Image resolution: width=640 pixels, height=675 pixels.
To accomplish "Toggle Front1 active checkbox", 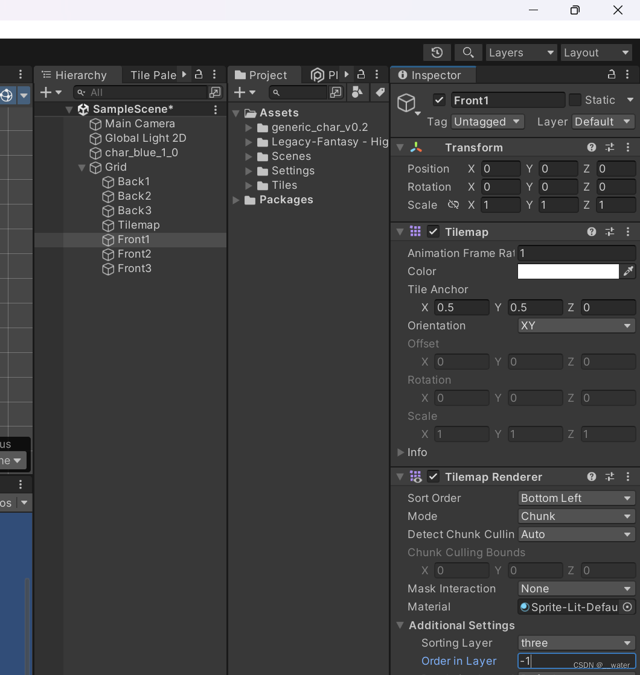I will (x=439, y=100).
